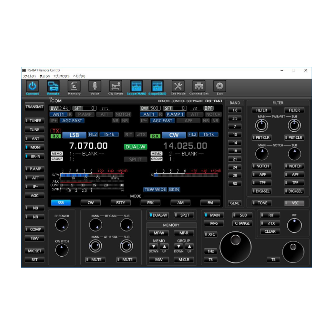Open the CW Keyer icon
This screenshot has height=334, width=334.
click(115, 86)
